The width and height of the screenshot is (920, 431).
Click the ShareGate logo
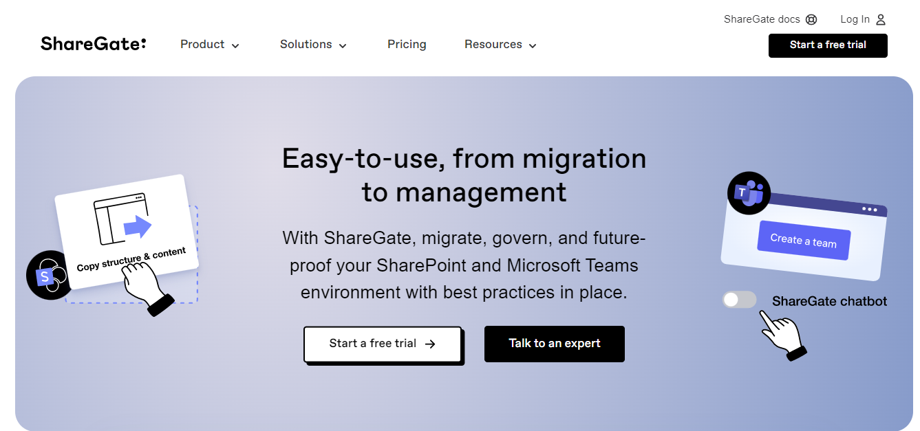click(x=94, y=44)
